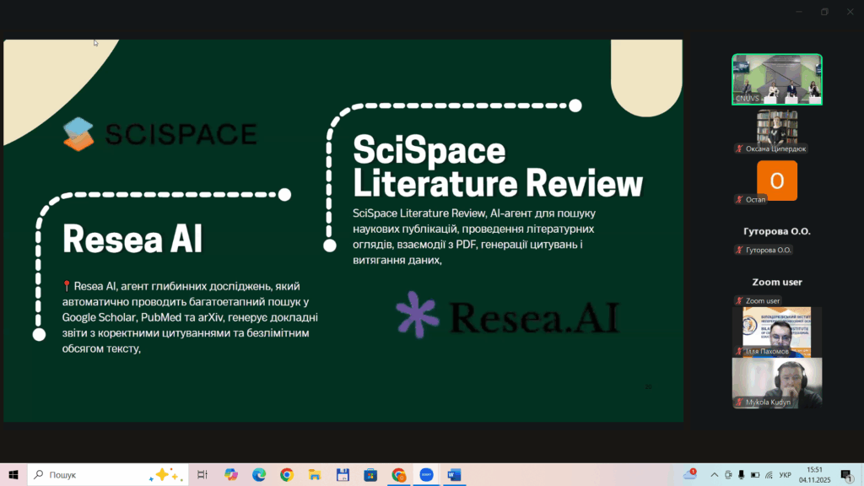Open УКР language input selector
The width and height of the screenshot is (864, 486).
click(x=786, y=475)
